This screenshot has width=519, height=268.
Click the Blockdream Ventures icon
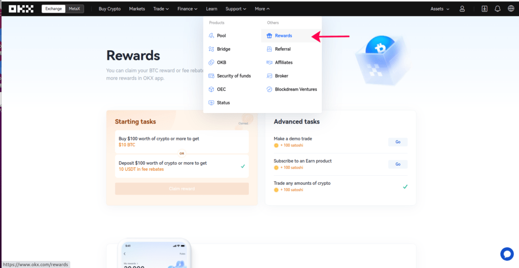[x=270, y=89]
